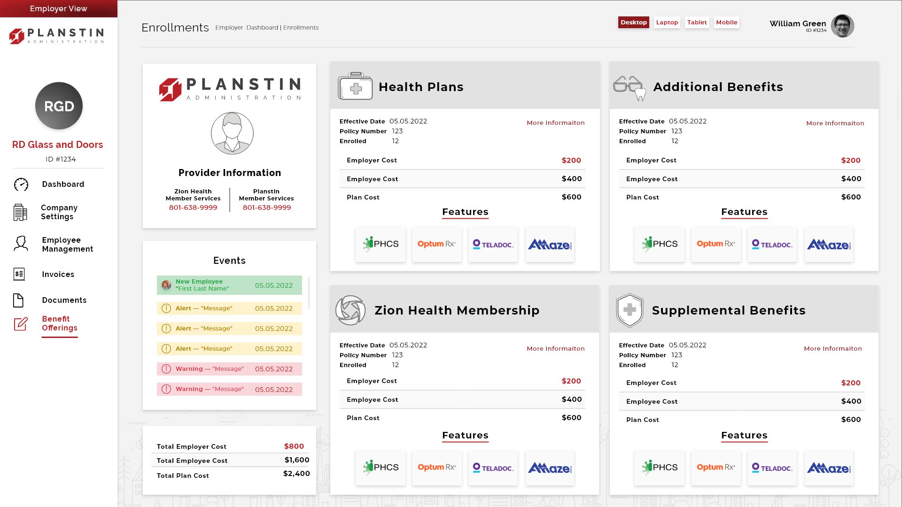
Task: Open the New Employee event entry
Action: pyautogui.click(x=229, y=285)
